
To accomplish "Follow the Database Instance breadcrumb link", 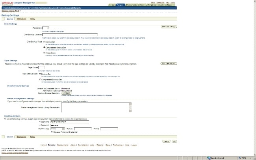I will coord(11,11).
